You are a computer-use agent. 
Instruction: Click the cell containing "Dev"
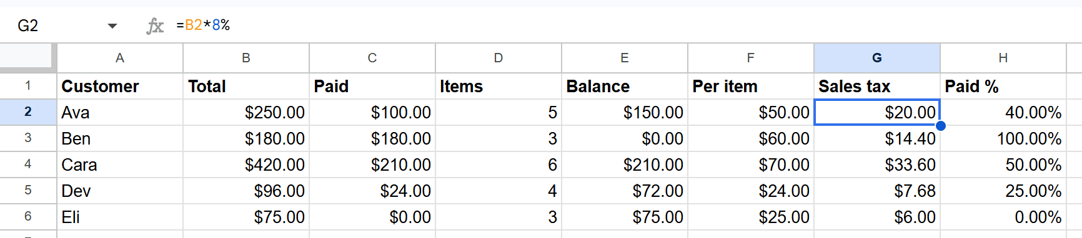[120, 191]
